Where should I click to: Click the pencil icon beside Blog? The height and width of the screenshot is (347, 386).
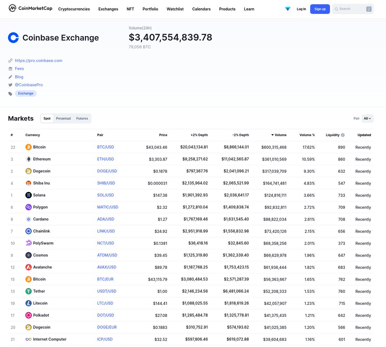click(x=10, y=77)
